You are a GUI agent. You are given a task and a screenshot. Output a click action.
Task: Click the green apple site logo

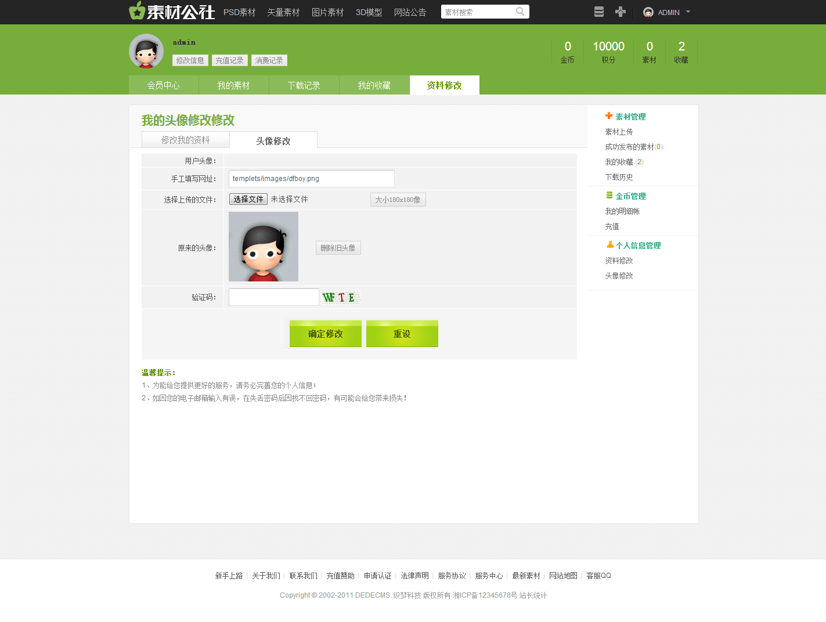137,11
